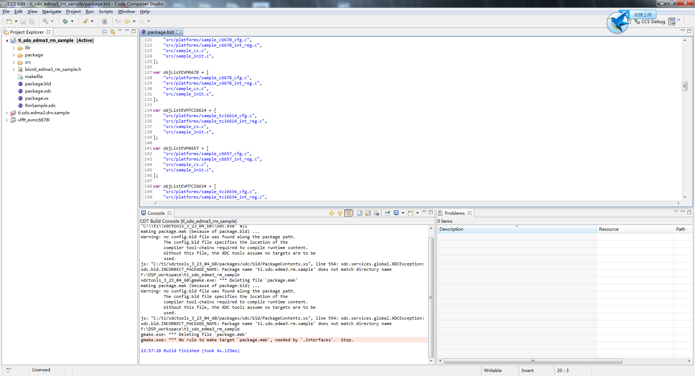Image resolution: width=695 pixels, height=376 pixels.
Task: Click the Search flashlight icon
Action: [85, 21]
